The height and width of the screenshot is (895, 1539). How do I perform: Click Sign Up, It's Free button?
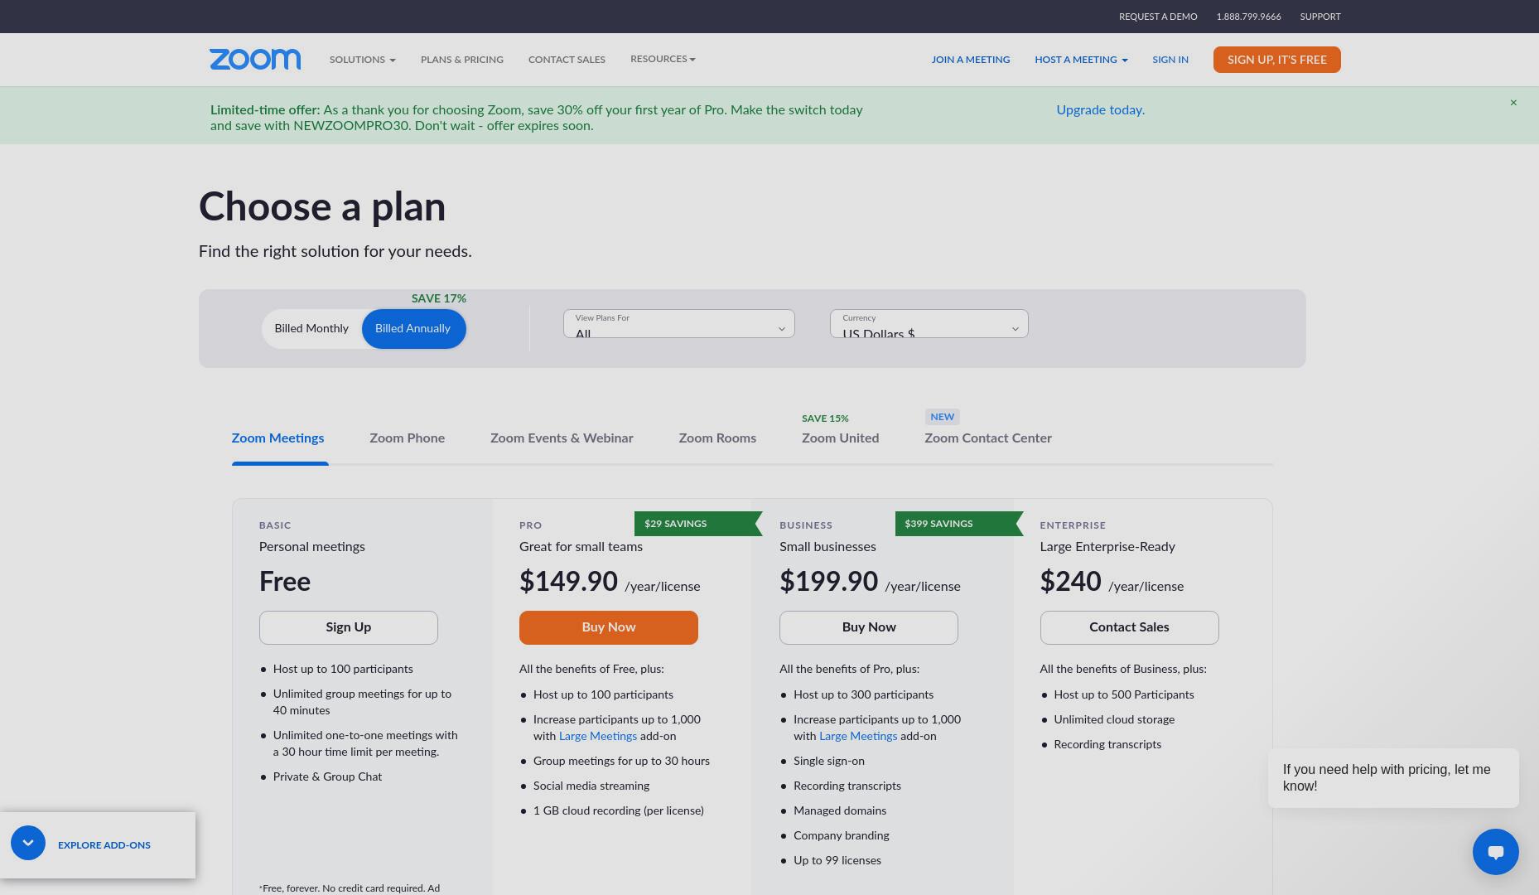tap(1276, 60)
